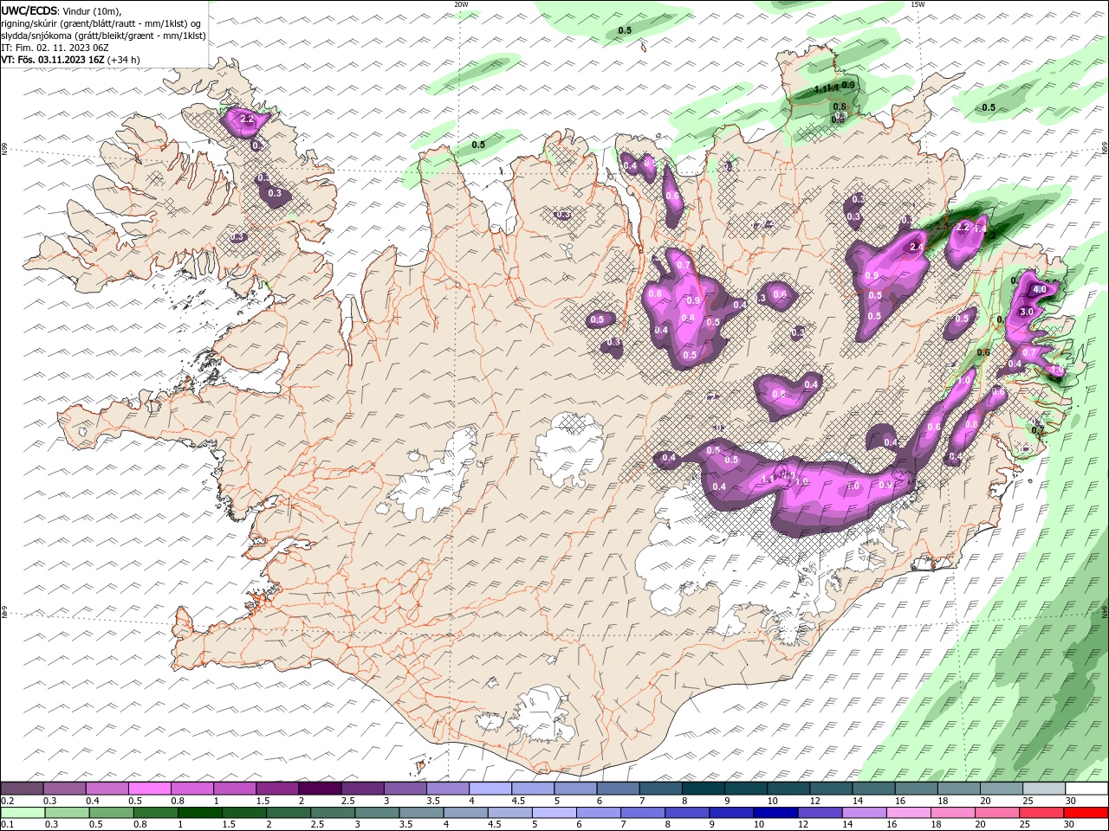Screen dimensions: 1109x831
Task: Click the 'VT: Fös. 03.11.2023 16Z' valid time
Action: 53,60
